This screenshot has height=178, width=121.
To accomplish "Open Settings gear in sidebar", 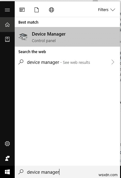I will click(7, 144).
